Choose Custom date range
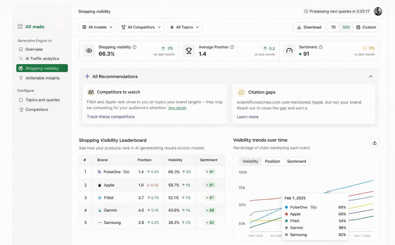Viewport: 395px width, 245px height. pyautogui.click(x=366, y=27)
